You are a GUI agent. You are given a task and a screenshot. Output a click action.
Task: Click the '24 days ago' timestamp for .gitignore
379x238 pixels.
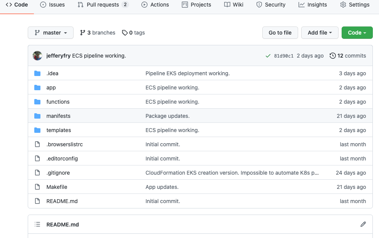(351, 173)
